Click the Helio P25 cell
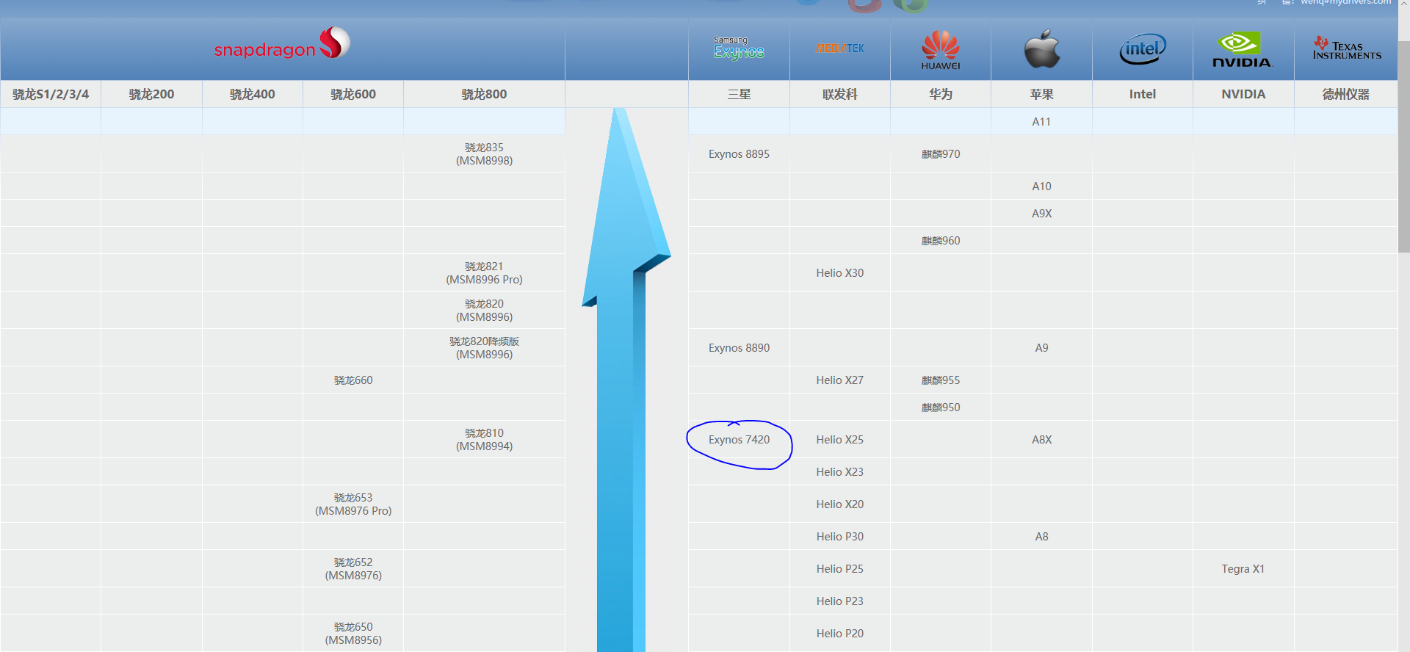This screenshot has width=1410, height=652. click(840, 569)
